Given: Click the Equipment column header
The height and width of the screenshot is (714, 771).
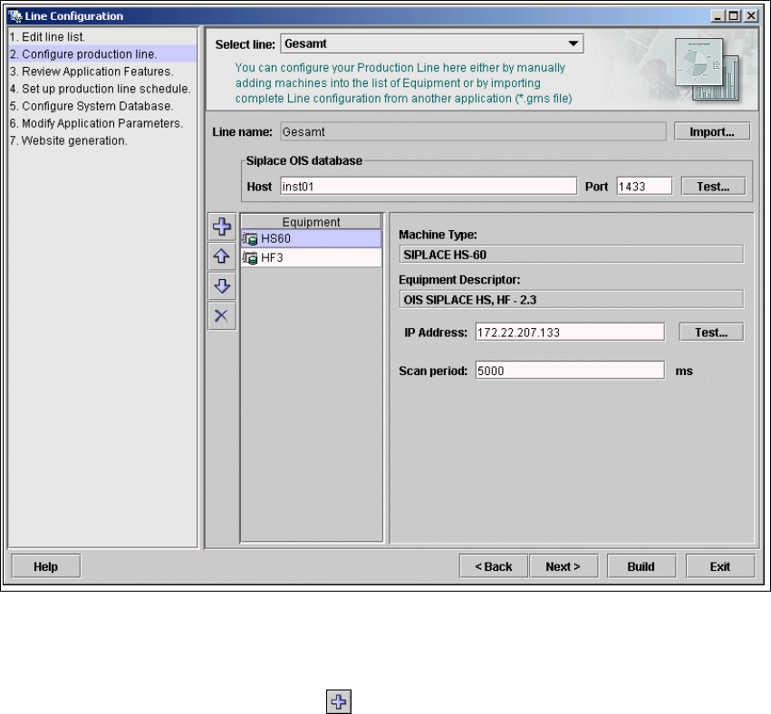Looking at the screenshot, I should [x=312, y=222].
